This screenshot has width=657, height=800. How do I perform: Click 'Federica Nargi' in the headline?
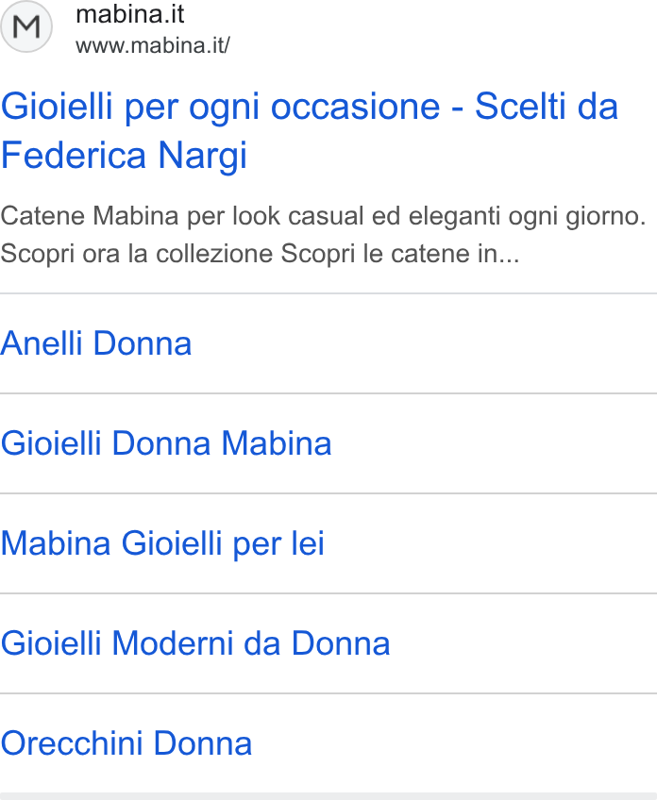tap(124, 155)
